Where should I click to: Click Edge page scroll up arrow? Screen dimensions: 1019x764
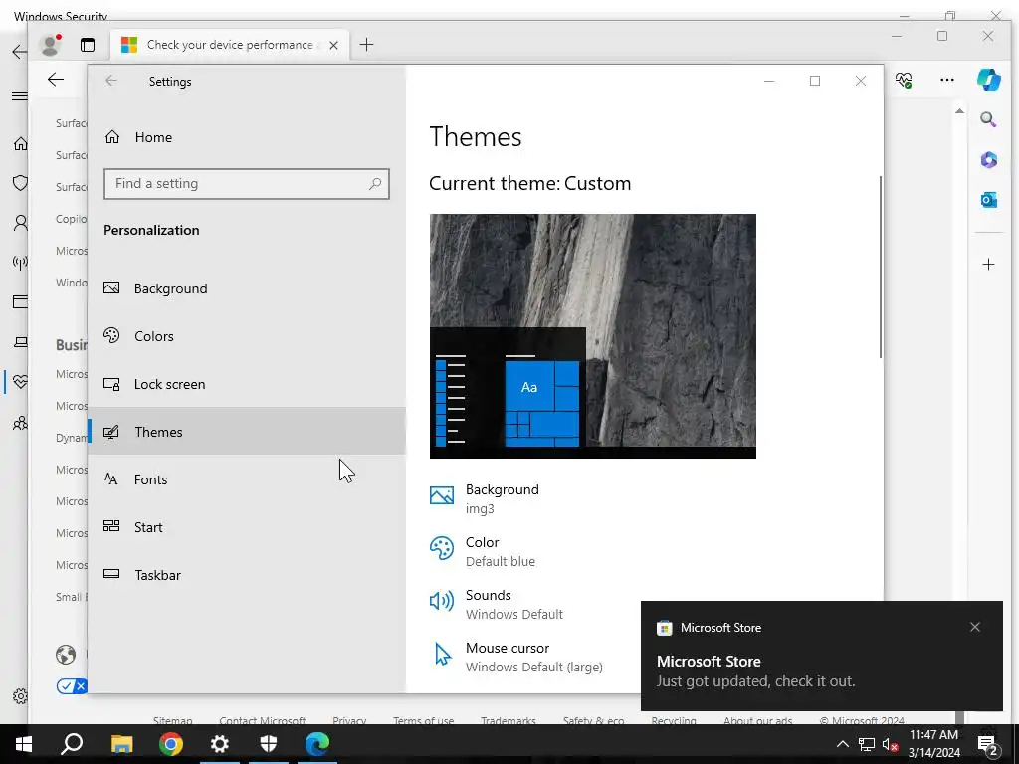(960, 111)
